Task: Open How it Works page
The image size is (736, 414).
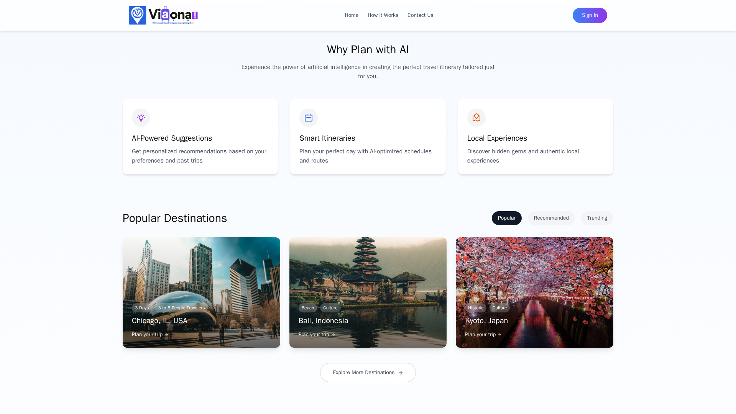Action: pos(383,15)
